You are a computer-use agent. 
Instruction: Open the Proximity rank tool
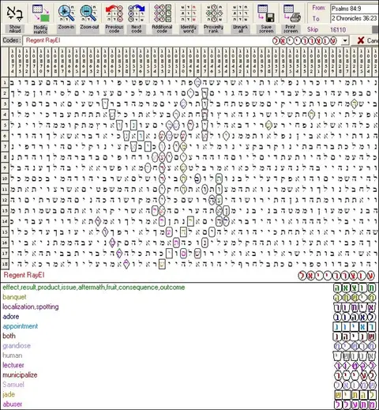coord(213,18)
